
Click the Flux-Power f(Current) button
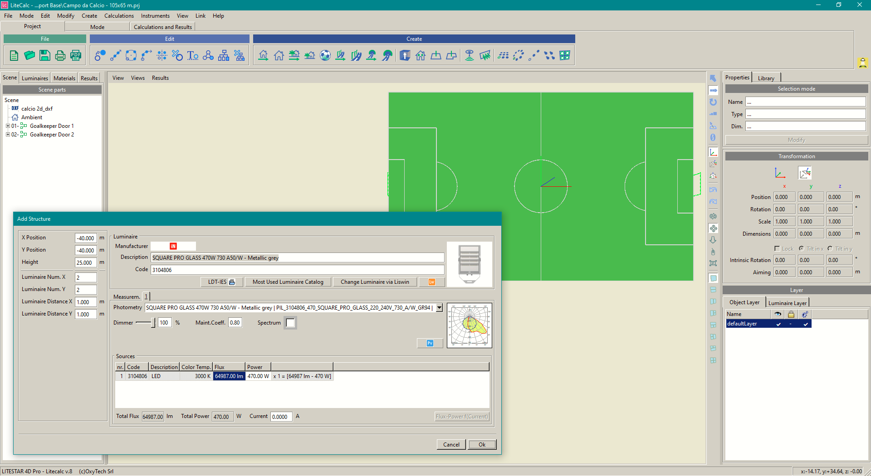pos(462,417)
